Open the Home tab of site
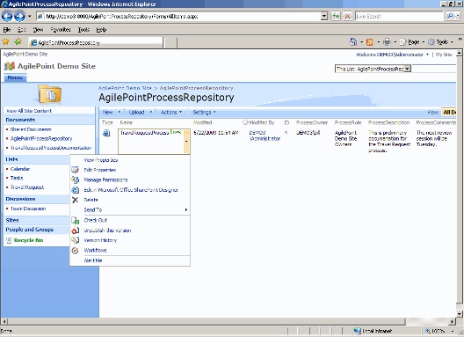The width and height of the screenshot is (464, 337). pos(15,77)
